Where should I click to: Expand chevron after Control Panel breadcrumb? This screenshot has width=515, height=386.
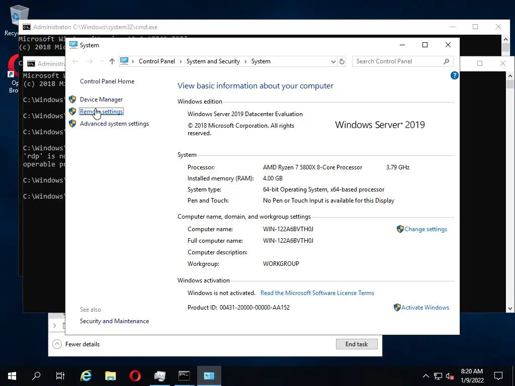181,61
